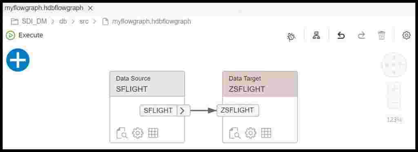This screenshot has height=152, width=418.
Task: Add a node with blue plus button
Action: pos(18,60)
